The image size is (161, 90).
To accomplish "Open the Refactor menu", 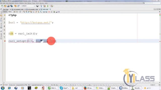I will tap(22, 3).
